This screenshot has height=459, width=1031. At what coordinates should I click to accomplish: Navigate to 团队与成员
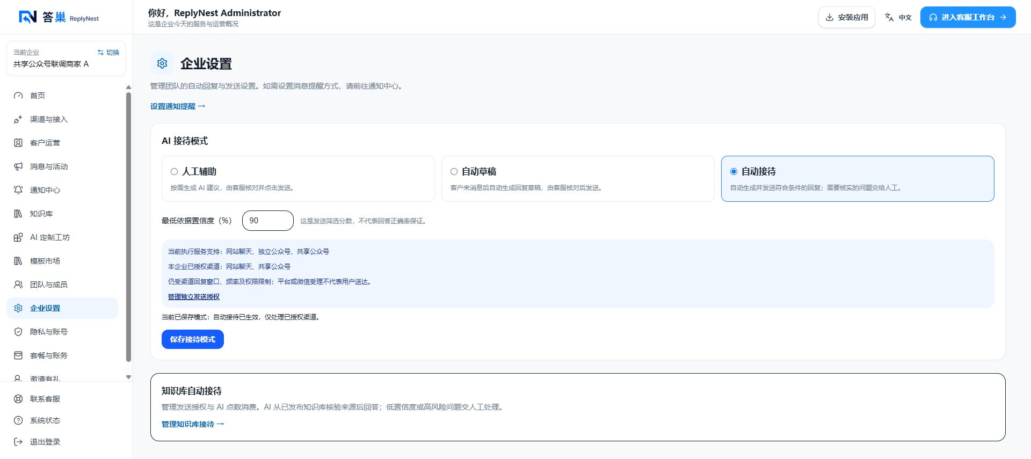point(62,285)
